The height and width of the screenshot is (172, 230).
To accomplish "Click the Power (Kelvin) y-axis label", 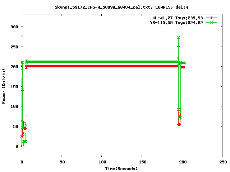I will pyautogui.click(x=4, y=86).
